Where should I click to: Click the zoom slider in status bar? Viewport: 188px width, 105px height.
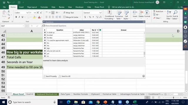[173, 98]
